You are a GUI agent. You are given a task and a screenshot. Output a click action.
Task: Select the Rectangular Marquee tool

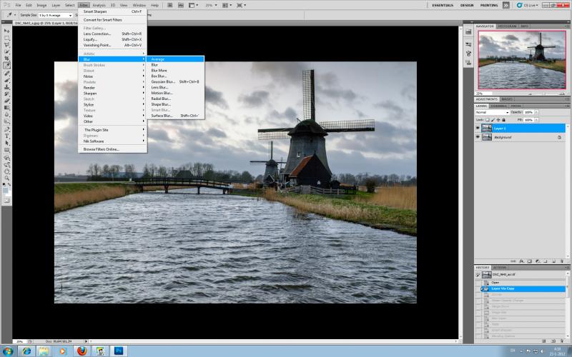pos(6,38)
